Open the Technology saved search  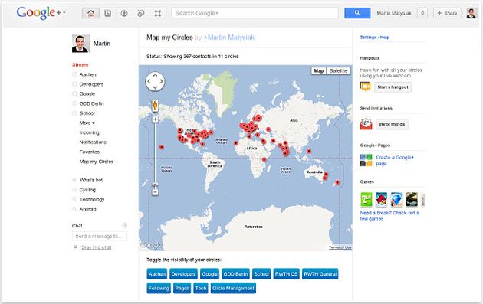click(92, 199)
